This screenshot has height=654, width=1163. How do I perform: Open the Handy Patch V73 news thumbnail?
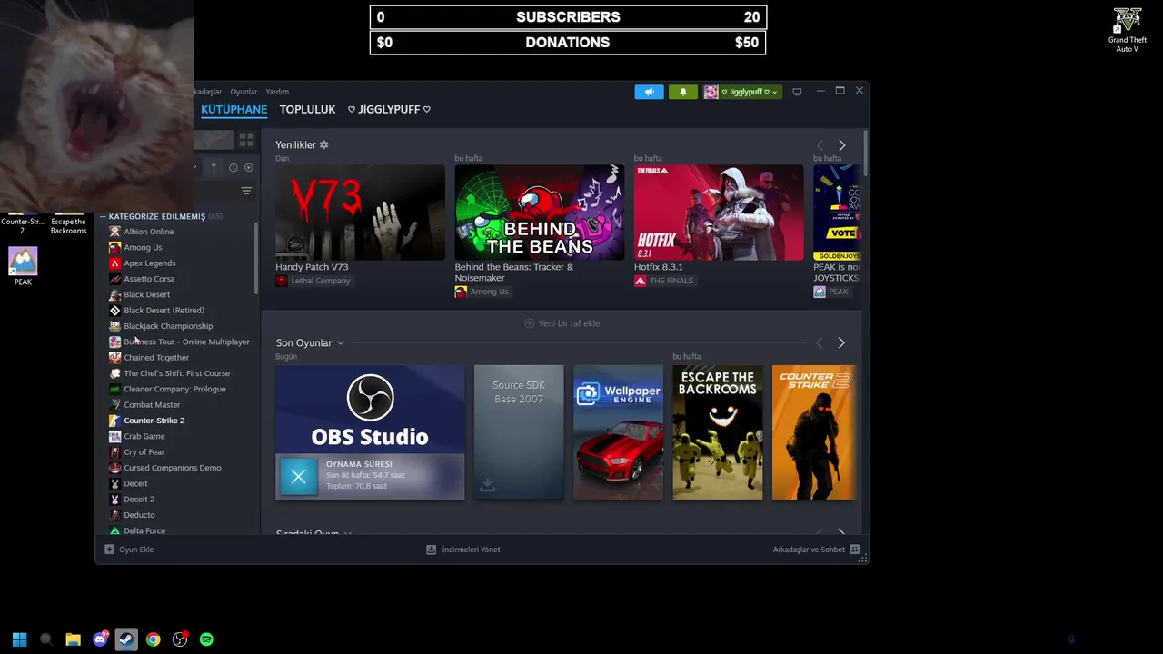pyautogui.click(x=360, y=213)
